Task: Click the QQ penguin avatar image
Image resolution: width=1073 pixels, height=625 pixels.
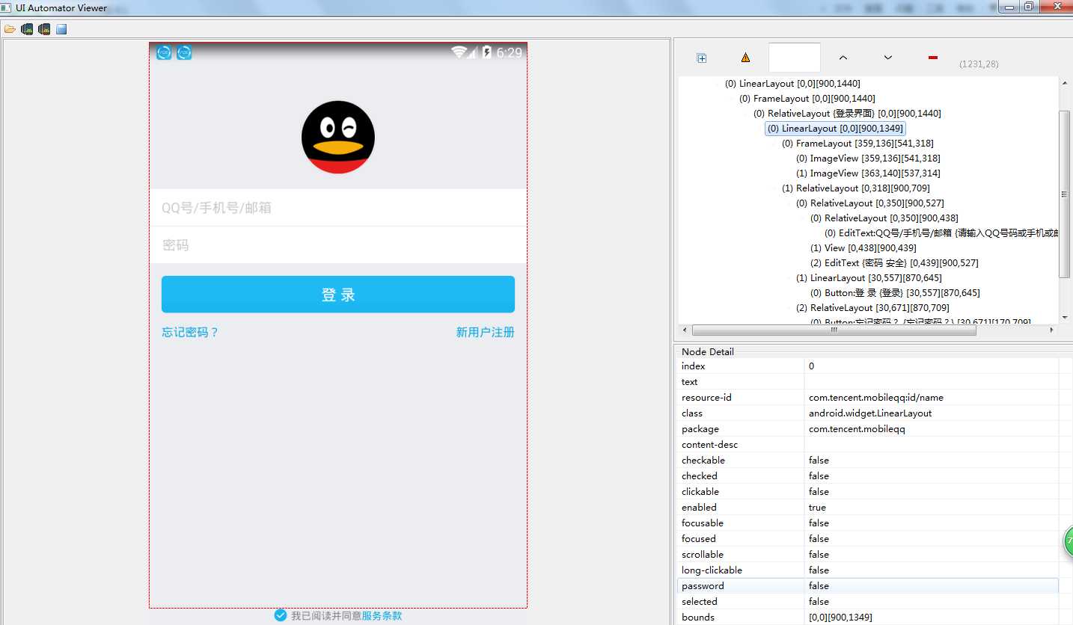Action: pos(338,137)
